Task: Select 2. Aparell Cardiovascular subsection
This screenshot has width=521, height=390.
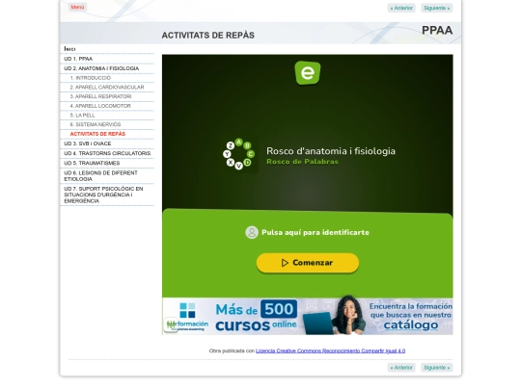Action: [107, 88]
